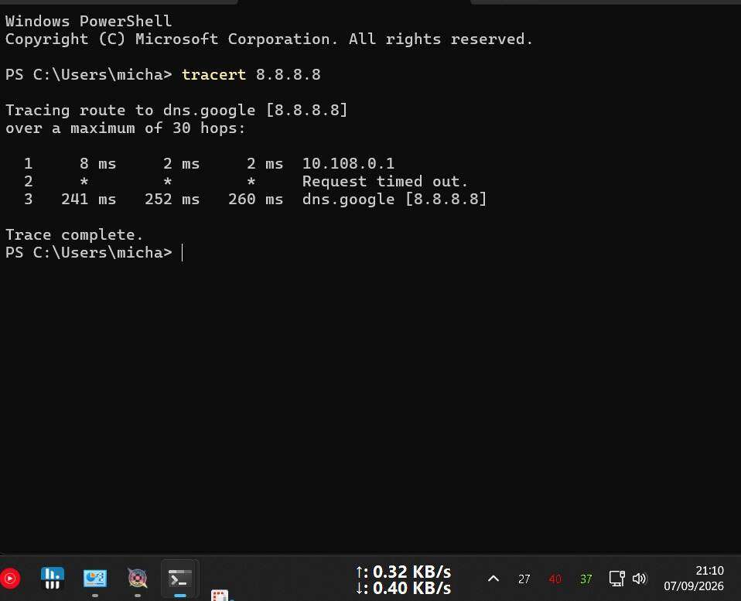Open the YouTube Music taskbar icon
741x601 pixels.
click(9, 579)
